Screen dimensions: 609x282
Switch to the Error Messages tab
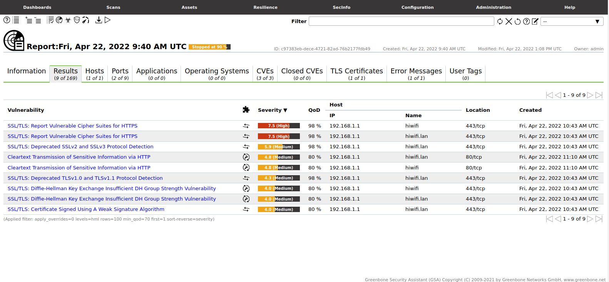(416, 73)
